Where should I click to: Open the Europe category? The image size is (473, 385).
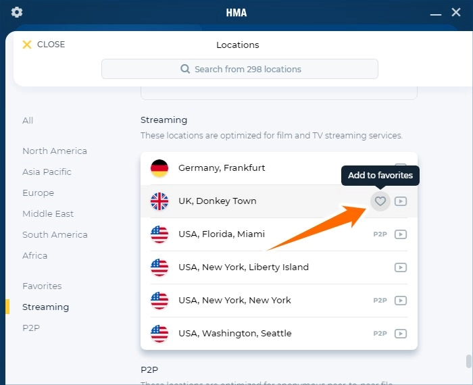tap(39, 193)
